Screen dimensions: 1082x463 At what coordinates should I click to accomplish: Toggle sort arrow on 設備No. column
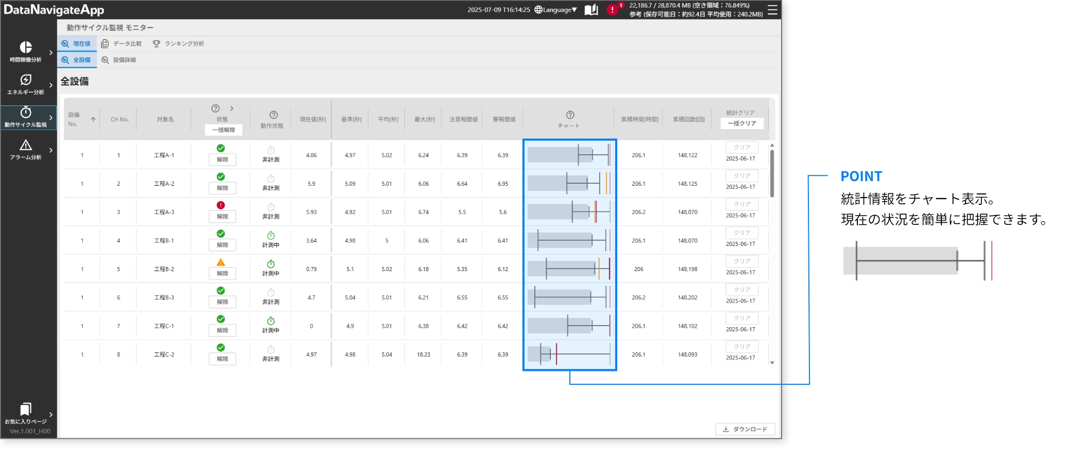(93, 119)
